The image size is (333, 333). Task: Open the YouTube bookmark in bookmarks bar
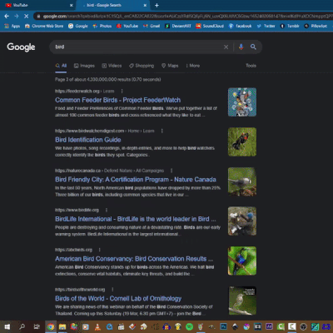pos(127,26)
